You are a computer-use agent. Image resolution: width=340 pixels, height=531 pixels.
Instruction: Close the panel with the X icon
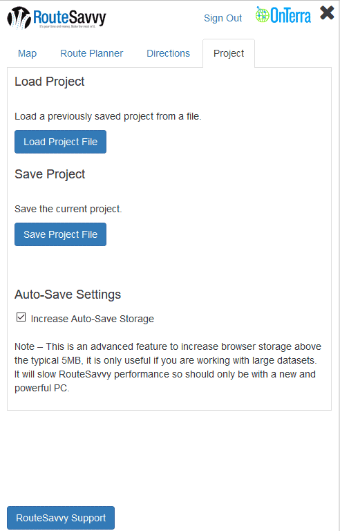tap(327, 13)
